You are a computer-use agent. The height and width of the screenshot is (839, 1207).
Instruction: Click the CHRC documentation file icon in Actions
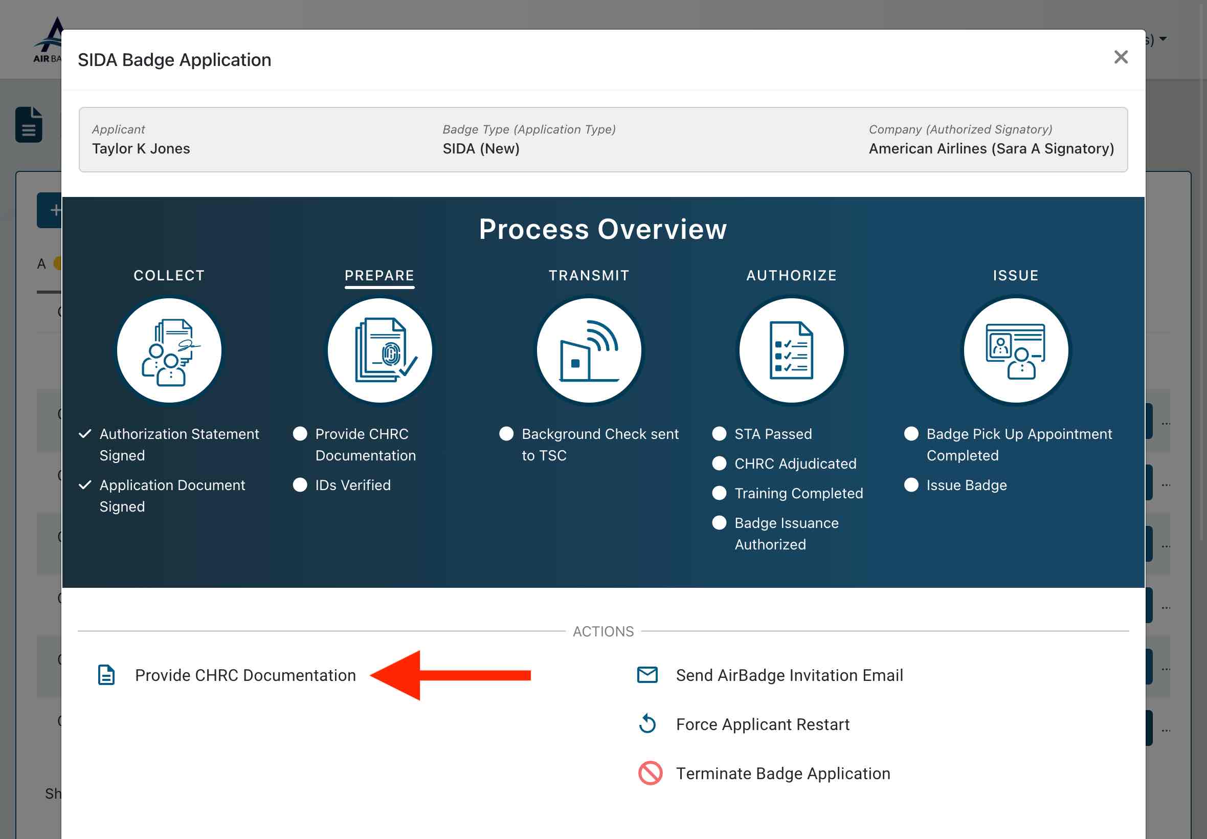click(x=106, y=674)
